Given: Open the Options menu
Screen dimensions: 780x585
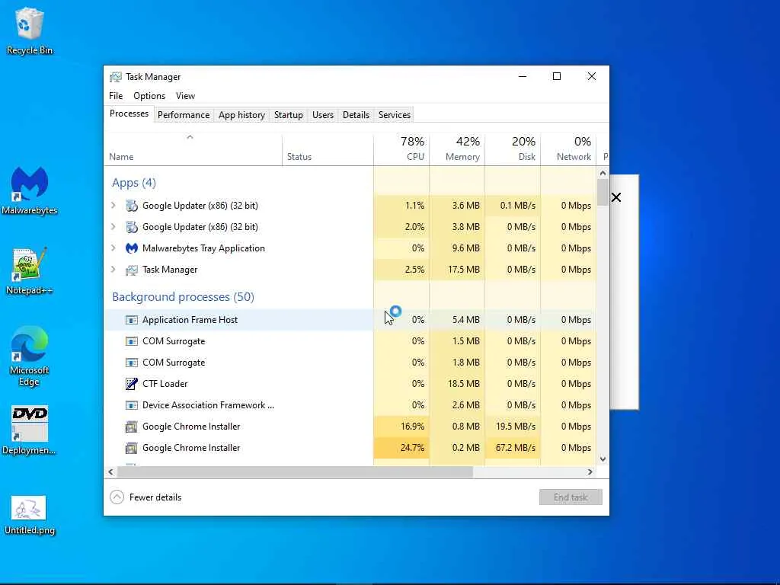Looking at the screenshot, I should coord(149,95).
